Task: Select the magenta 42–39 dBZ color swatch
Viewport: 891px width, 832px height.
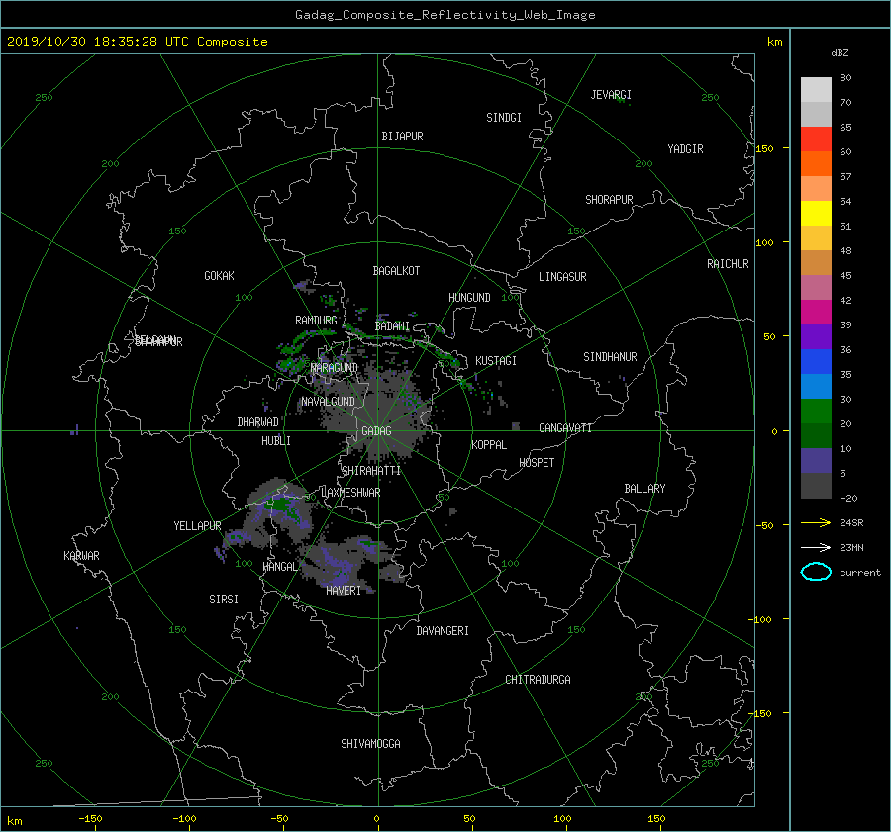Action: tap(816, 312)
